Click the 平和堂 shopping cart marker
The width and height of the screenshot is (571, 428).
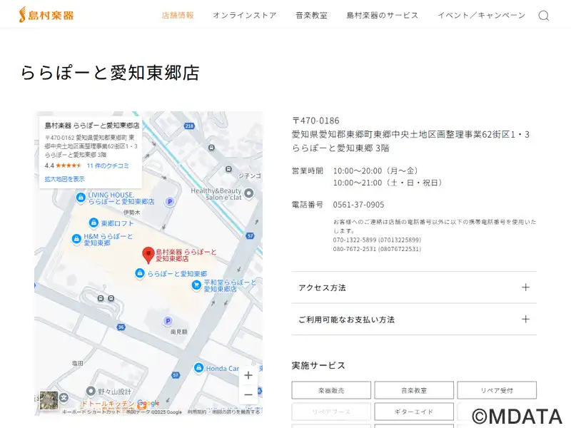click(197, 285)
